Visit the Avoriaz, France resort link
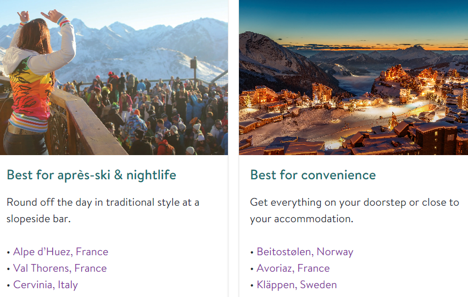 pyautogui.click(x=293, y=268)
